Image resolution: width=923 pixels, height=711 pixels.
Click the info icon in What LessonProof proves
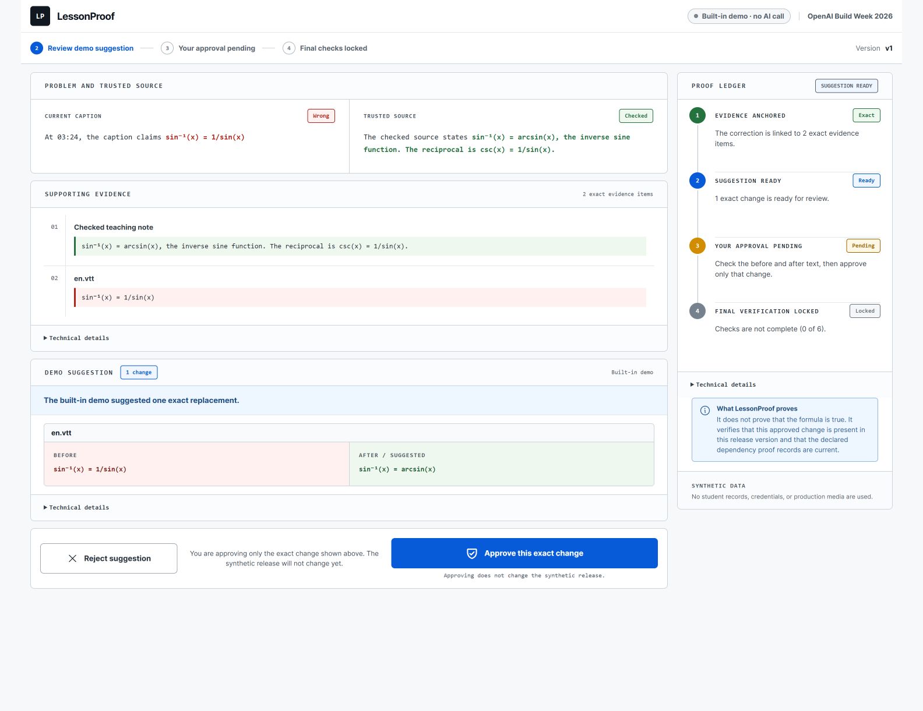(705, 410)
